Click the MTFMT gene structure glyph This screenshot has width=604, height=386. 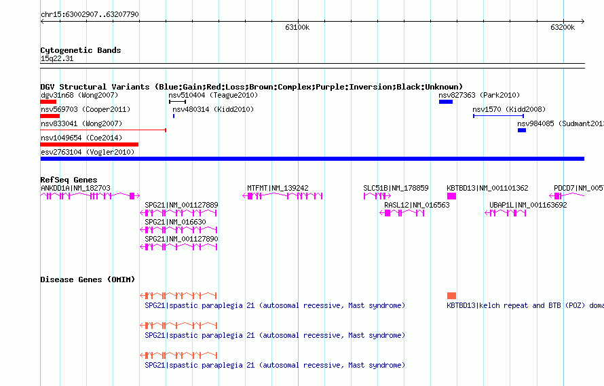click(282, 196)
